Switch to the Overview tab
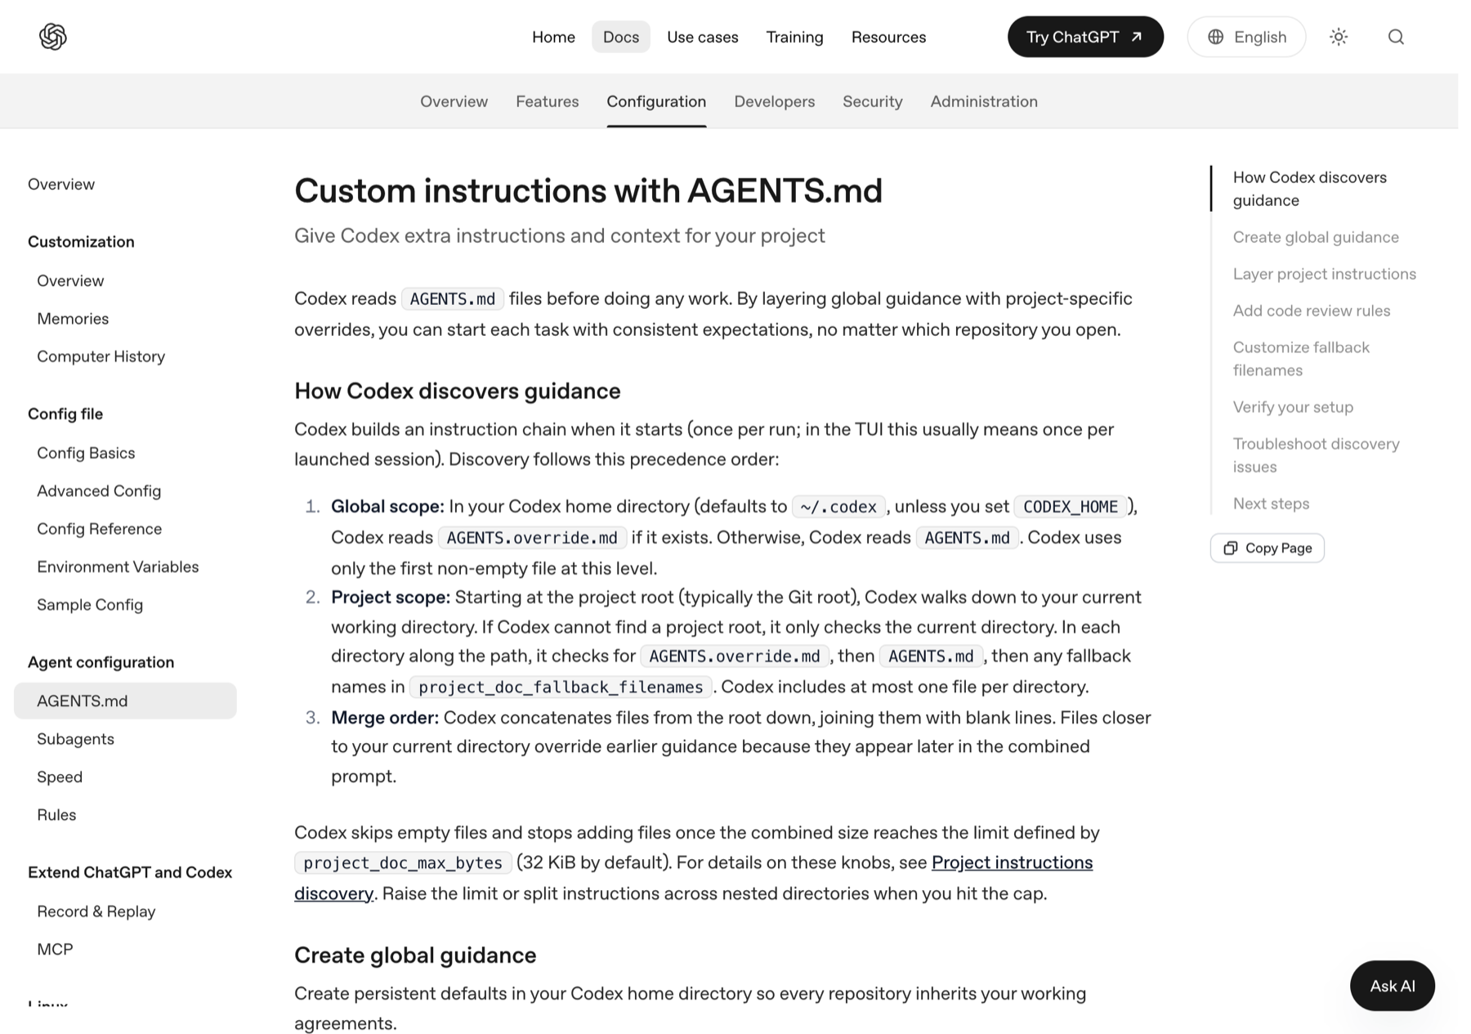The width and height of the screenshot is (1471, 1034). 454,101
